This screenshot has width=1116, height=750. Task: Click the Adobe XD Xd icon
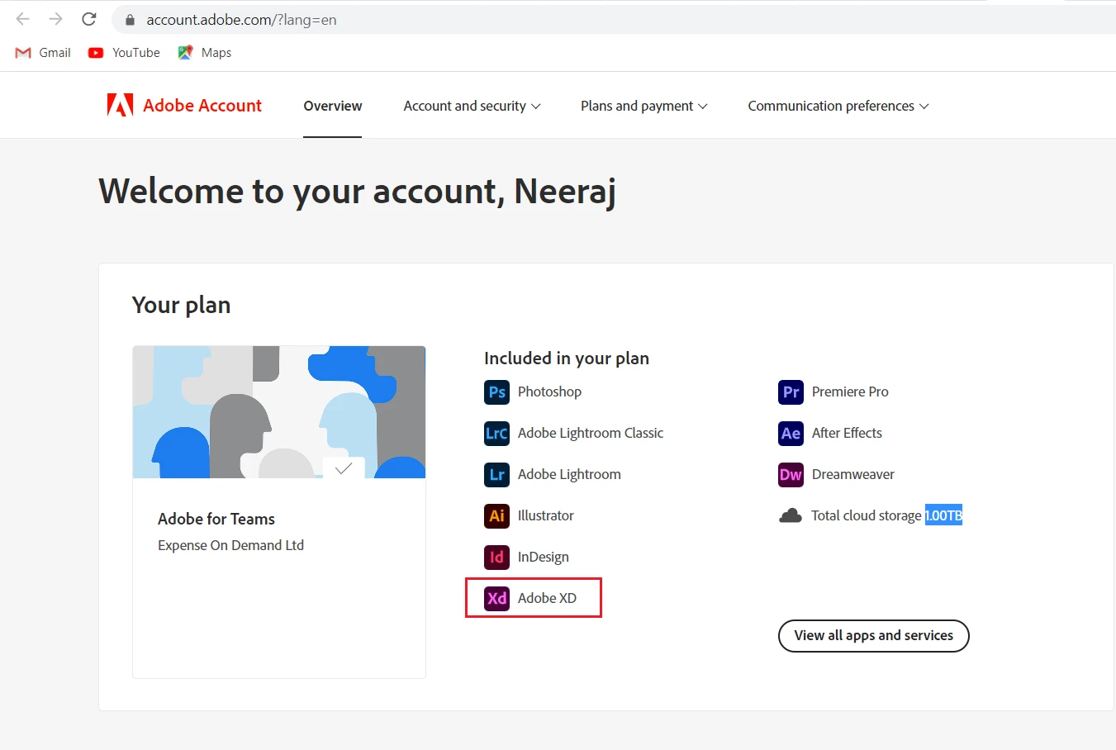496,598
